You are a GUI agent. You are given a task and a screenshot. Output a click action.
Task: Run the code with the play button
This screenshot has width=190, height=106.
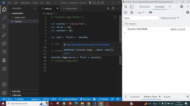coord(108,9)
